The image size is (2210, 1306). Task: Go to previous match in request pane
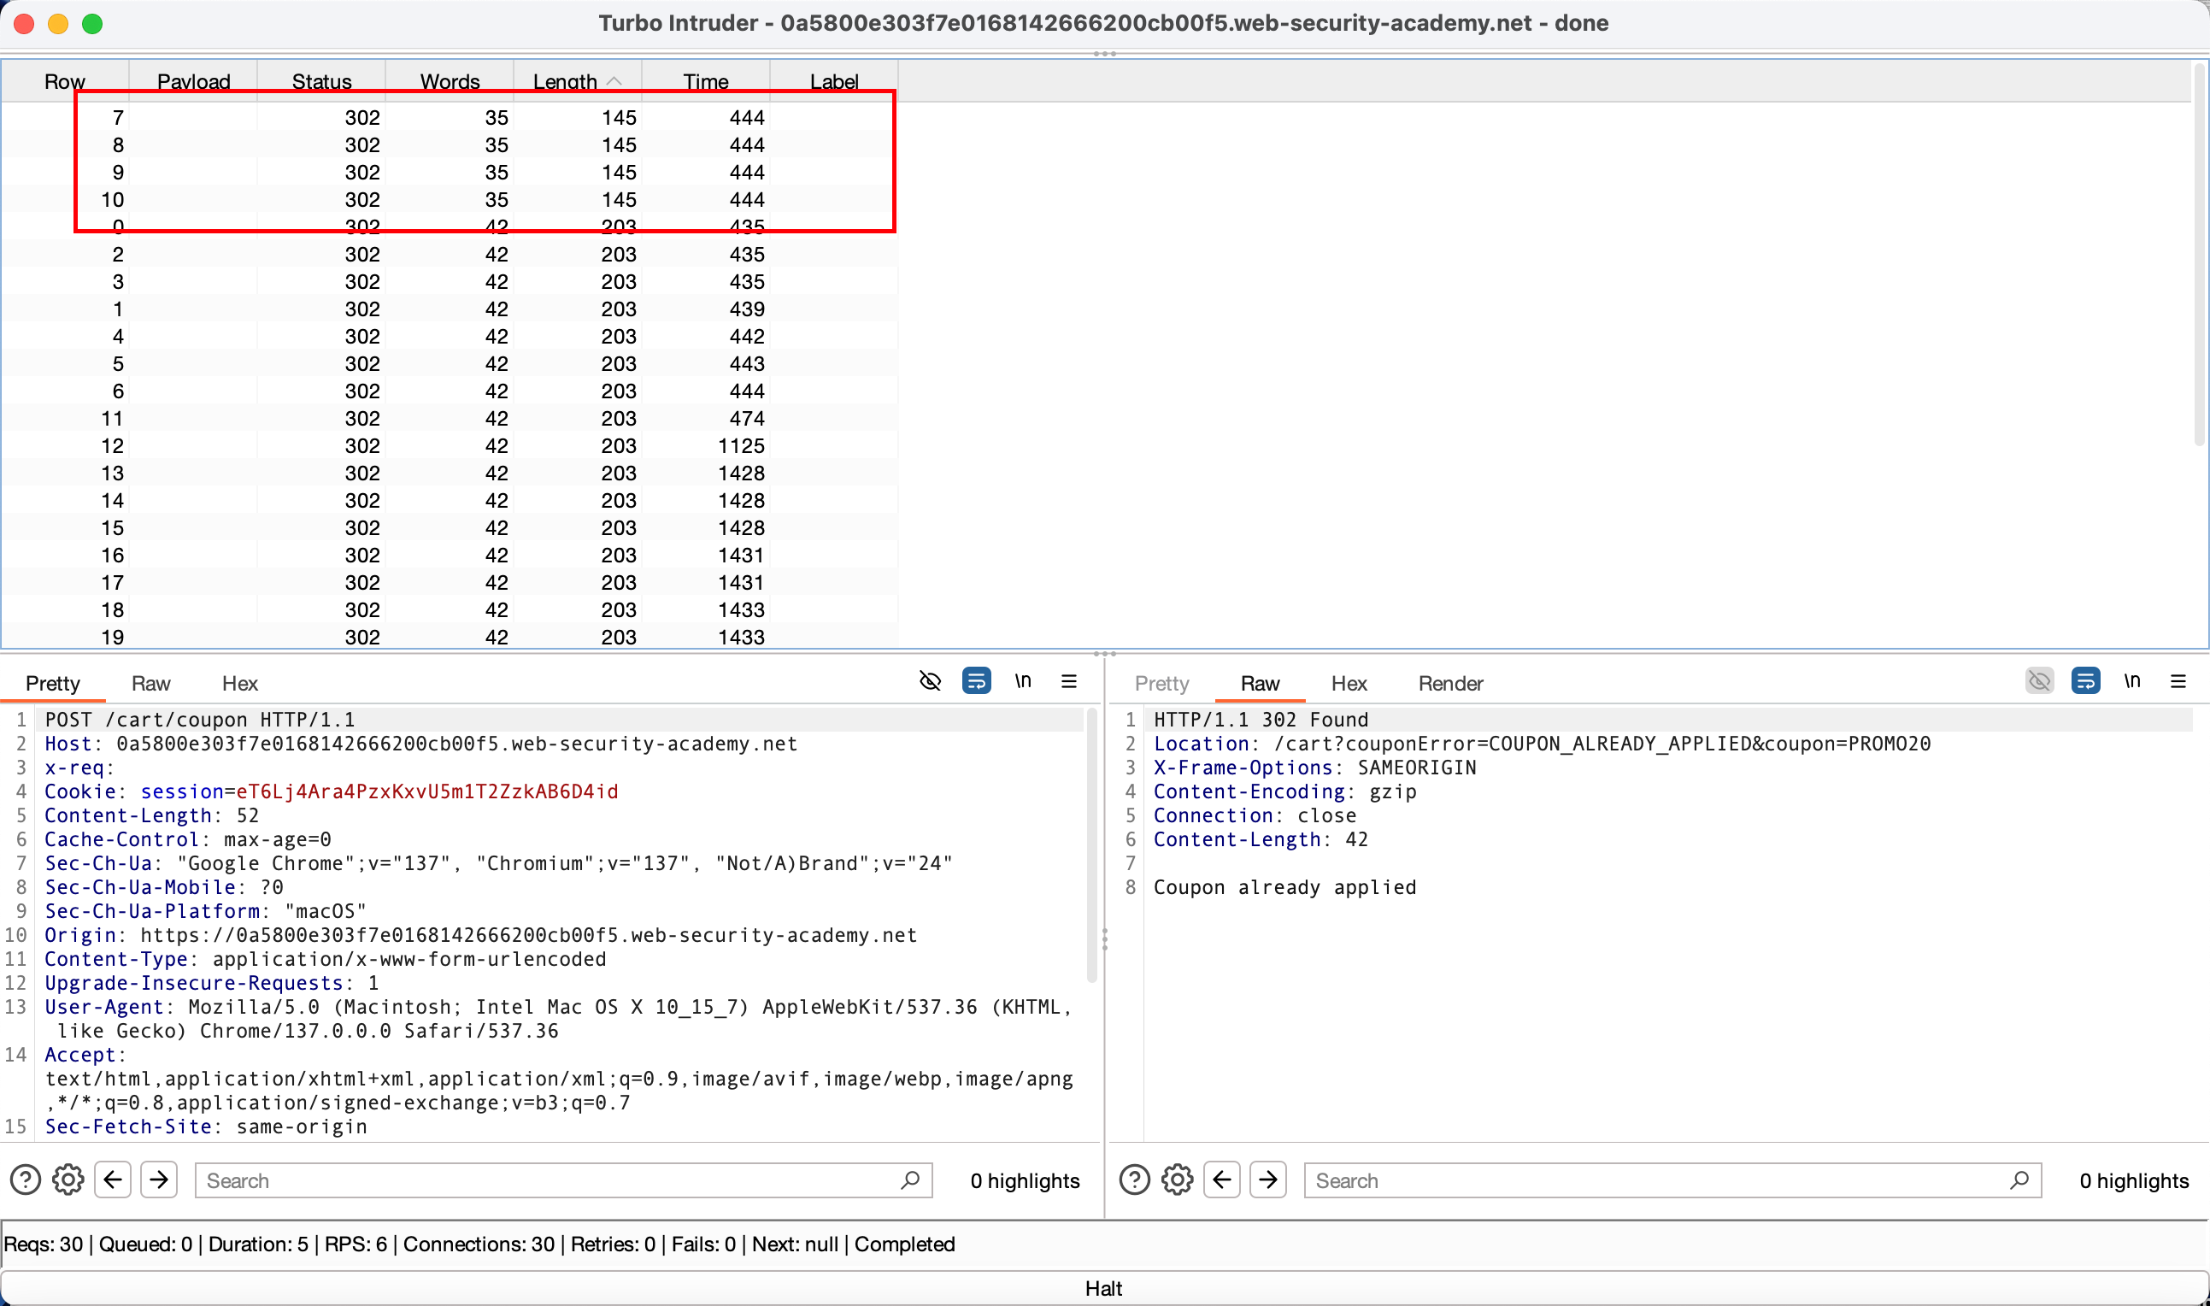point(113,1180)
